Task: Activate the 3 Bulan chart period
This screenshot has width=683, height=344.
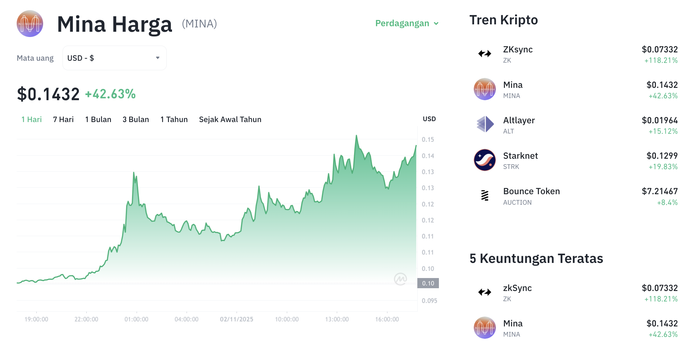Action: [x=136, y=119]
